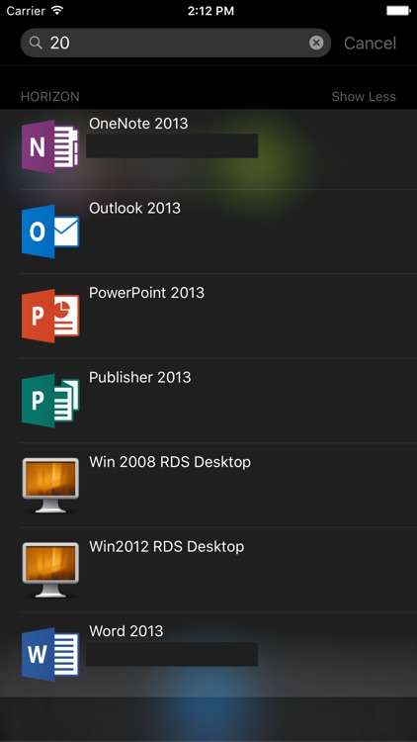This screenshot has width=417, height=742.
Task: Select the "Win 2008 RDS Desktop" title
Action: (x=170, y=462)
